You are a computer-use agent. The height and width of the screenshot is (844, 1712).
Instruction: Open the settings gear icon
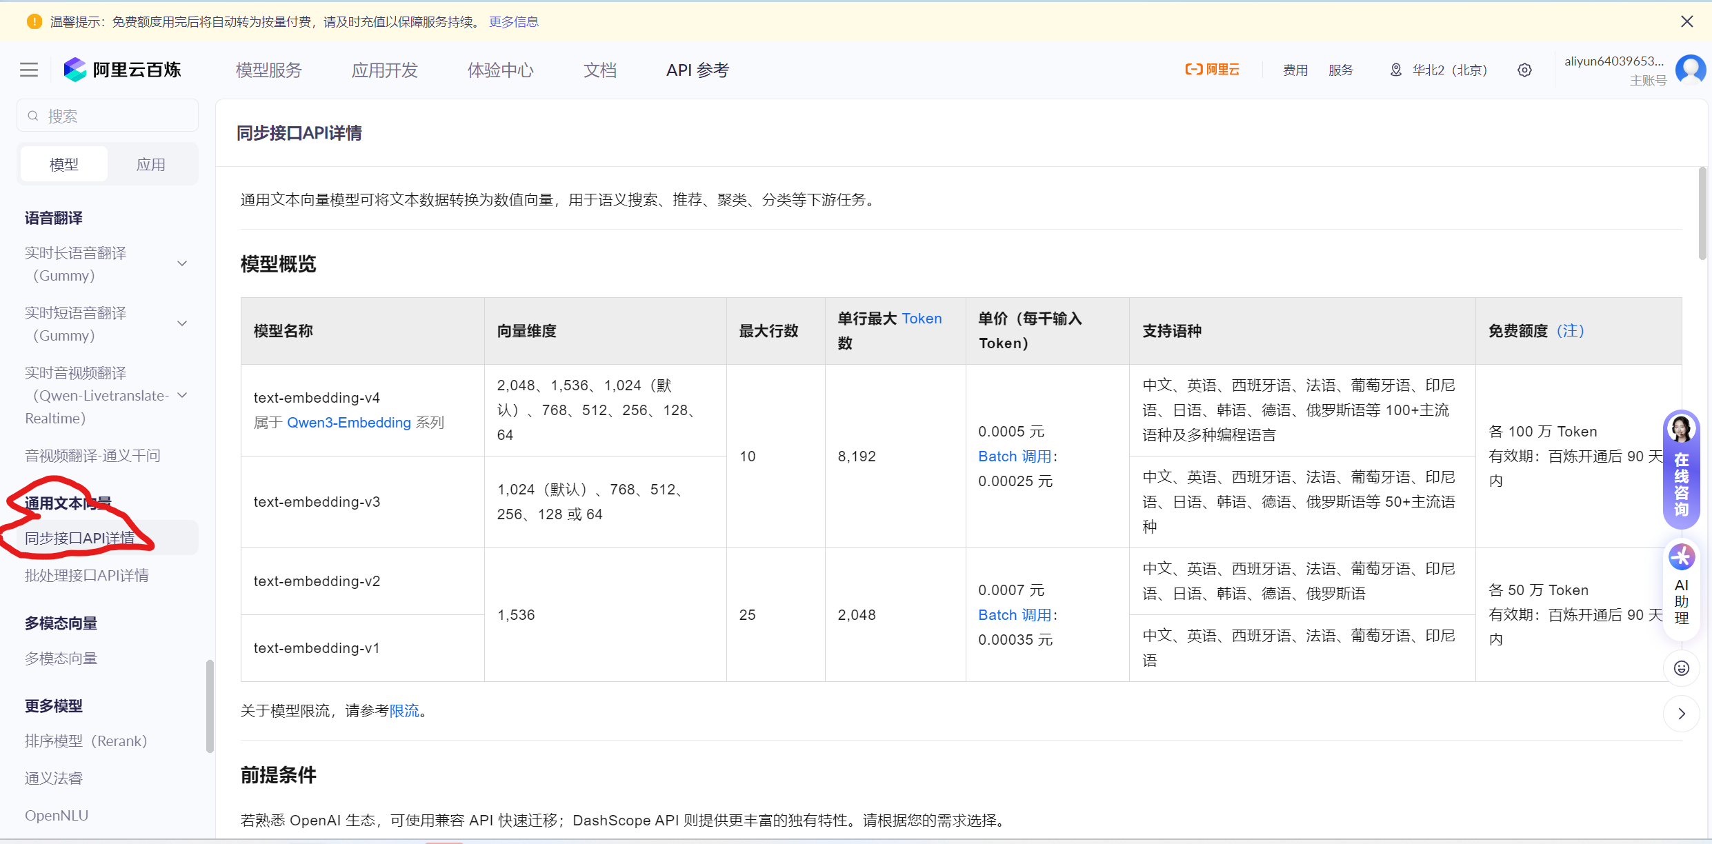pos(1524,70)
